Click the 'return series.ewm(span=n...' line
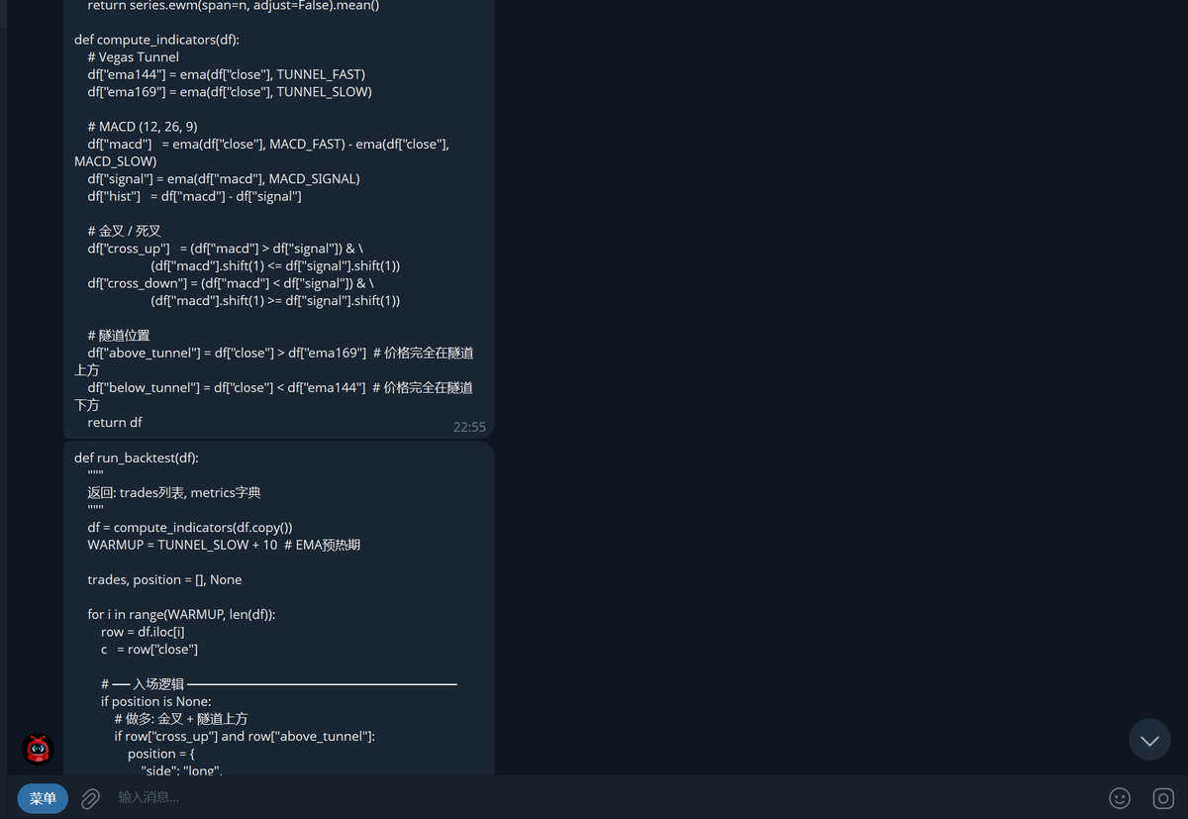Image resolution: width=1188 pixels, height=819 pixels. 234,6
